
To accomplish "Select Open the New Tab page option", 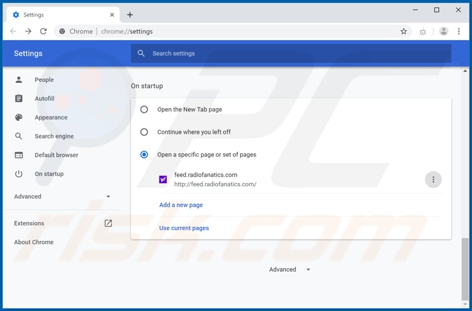I will [144, 109].
